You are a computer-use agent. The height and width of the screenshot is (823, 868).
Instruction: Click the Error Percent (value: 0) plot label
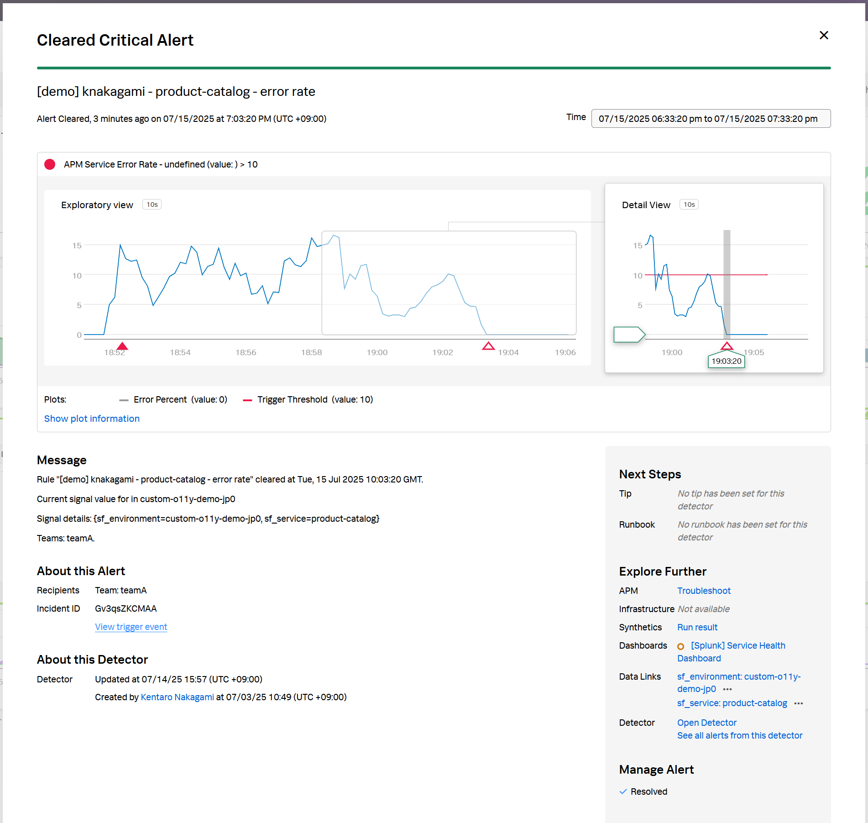[180, 400]
